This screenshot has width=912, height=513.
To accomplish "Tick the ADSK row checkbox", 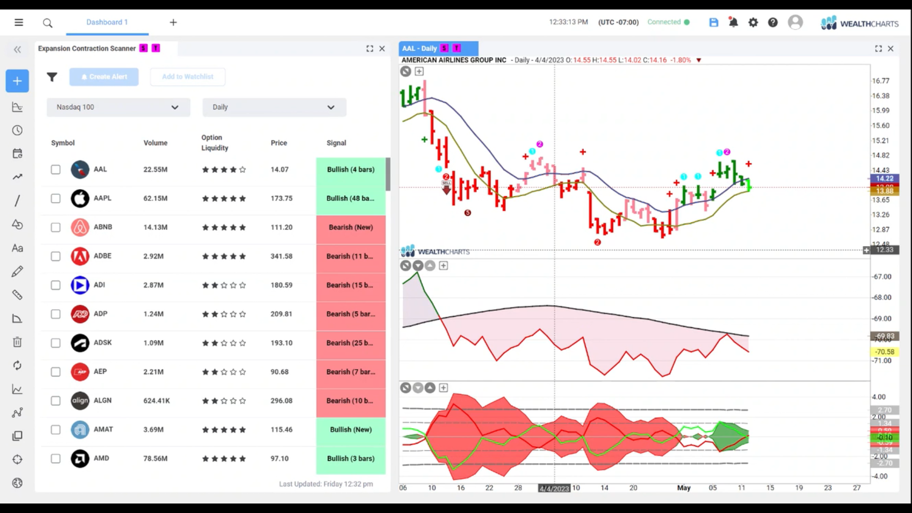I will [x=56, y=343].
